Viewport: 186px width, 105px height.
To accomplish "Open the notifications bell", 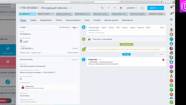I will tap(171, 14).
